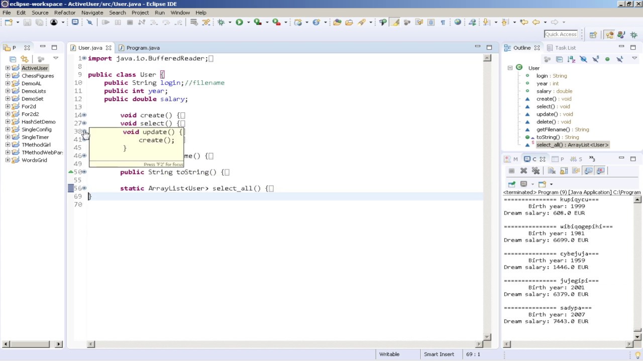
Task: Expand the HashSetDemo project
Action: pos(8,122)
